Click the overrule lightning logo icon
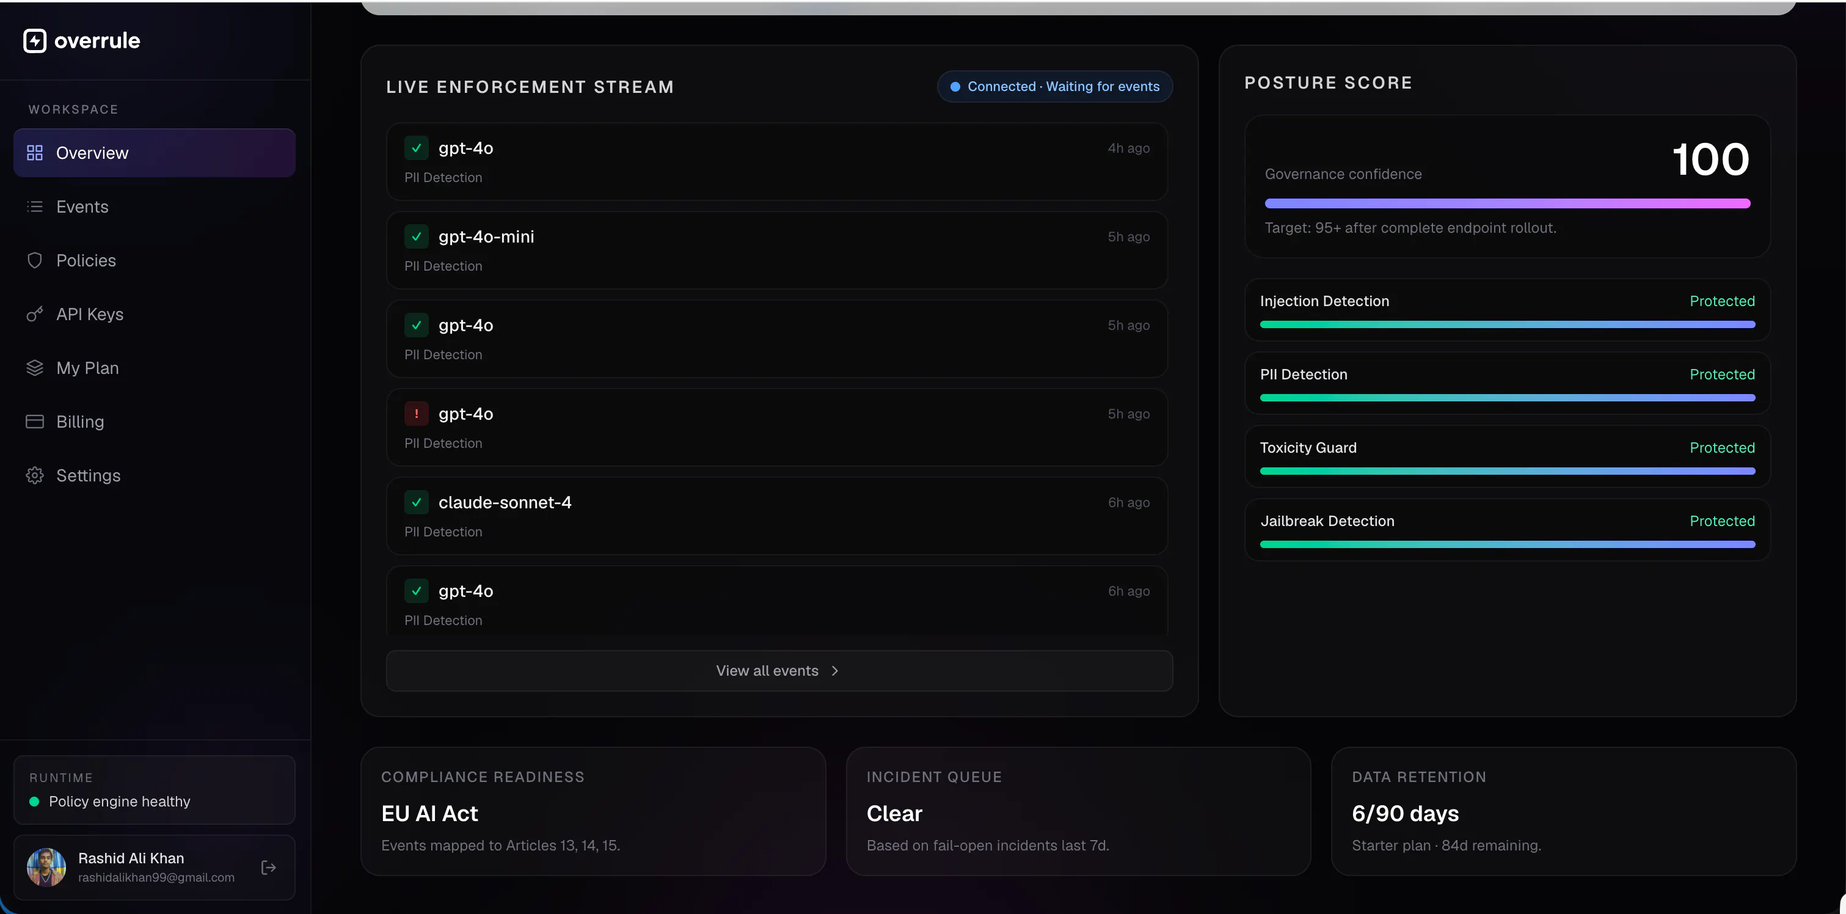This screenshot has width=1846, height=914. coord(34,41)
